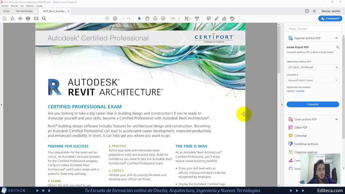Open the Ver menu

(x=22, y=6)
